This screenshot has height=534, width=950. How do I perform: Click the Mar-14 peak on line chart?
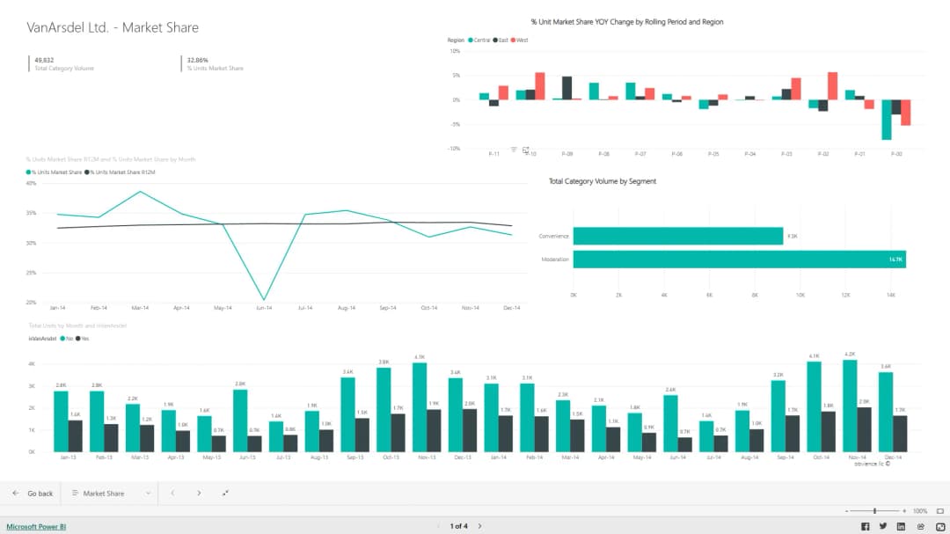tap(140, 192)
